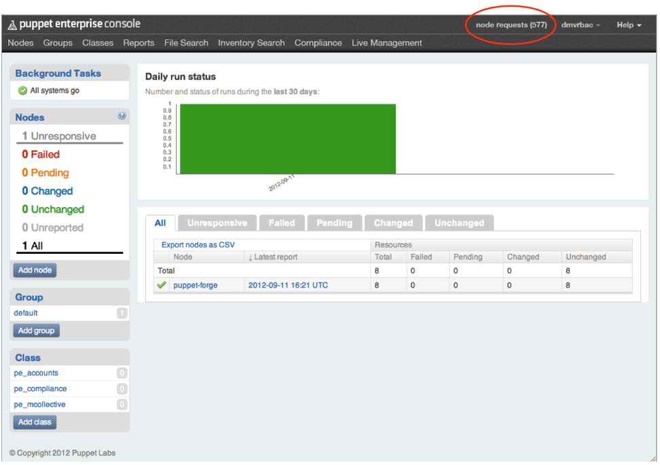660x465 pixels.
Task: Click the Unchanged resources column header
Action: coord(585,257)
